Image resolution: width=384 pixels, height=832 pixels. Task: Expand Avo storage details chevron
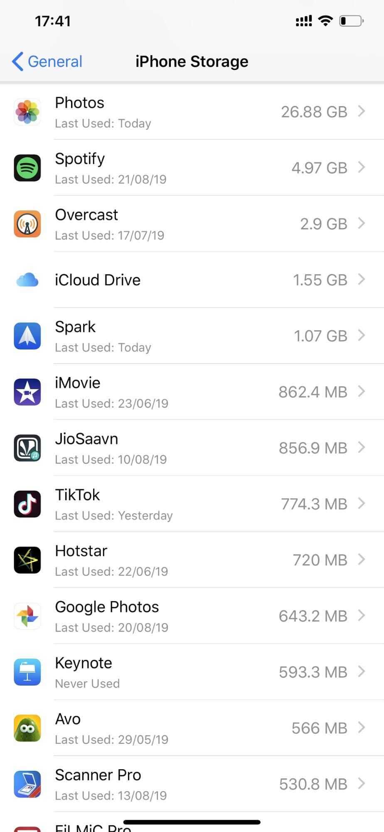click(x=362, y=728)
